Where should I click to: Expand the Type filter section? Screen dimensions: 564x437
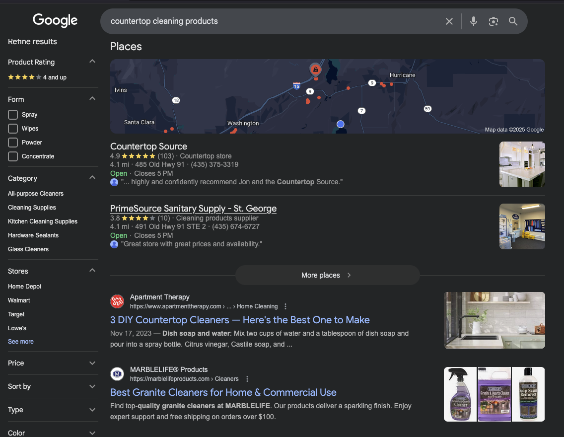pyautogui.click(x=92, y=410)
